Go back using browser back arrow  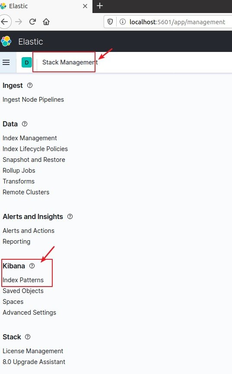pyautogui.click(x=5, y=22)
